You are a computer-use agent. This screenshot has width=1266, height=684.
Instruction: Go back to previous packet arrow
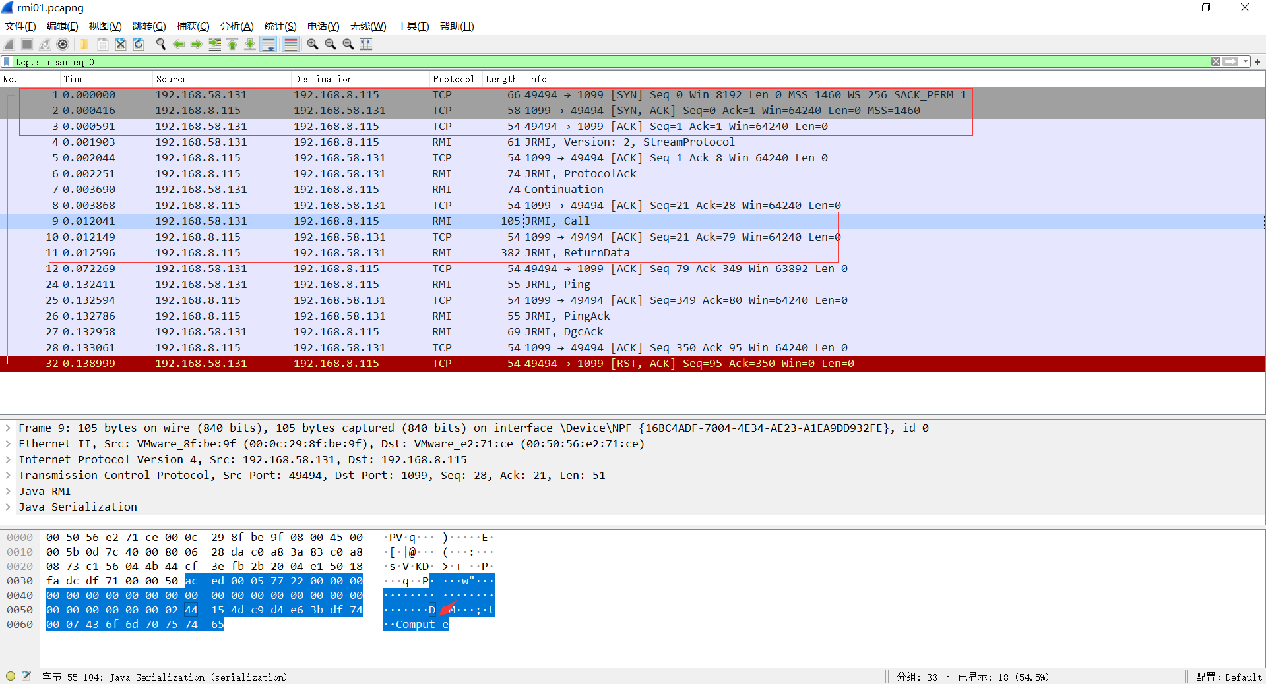coord(178,44)
